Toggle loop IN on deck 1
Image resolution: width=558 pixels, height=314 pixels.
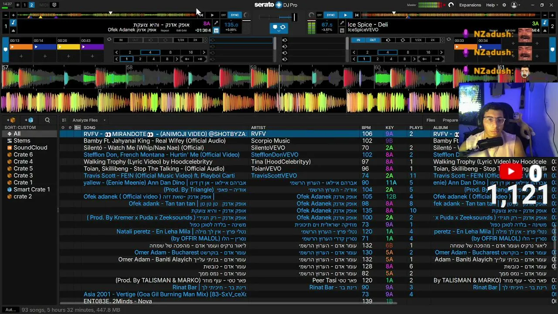pos(121,40)
